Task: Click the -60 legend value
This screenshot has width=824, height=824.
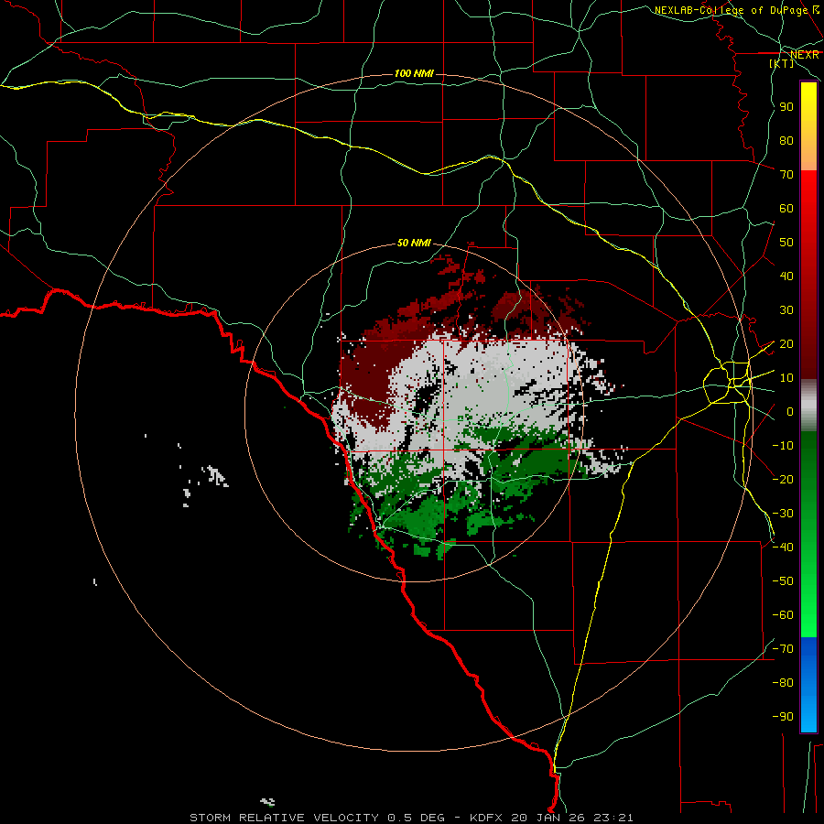Action: pyautogui.click(x=783, y=615)
